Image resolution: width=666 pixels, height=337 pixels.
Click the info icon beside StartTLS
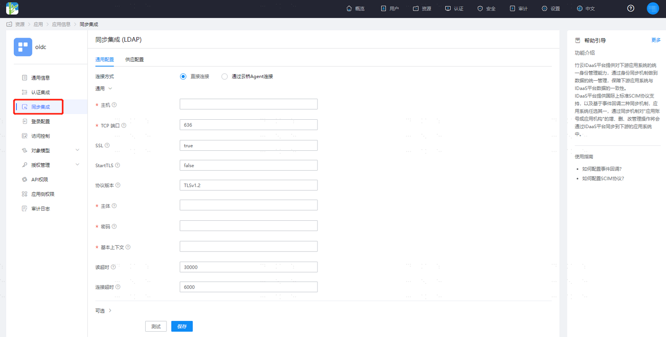(118, 165)
